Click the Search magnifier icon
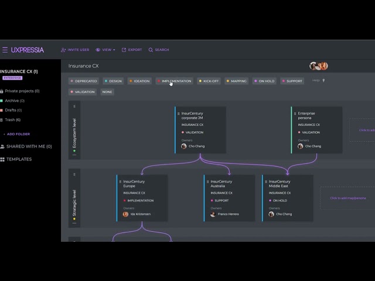 (x=151, y=50)
